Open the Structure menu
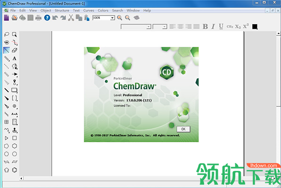The height and width of the screenshot is (188, 281). point(62,10)
